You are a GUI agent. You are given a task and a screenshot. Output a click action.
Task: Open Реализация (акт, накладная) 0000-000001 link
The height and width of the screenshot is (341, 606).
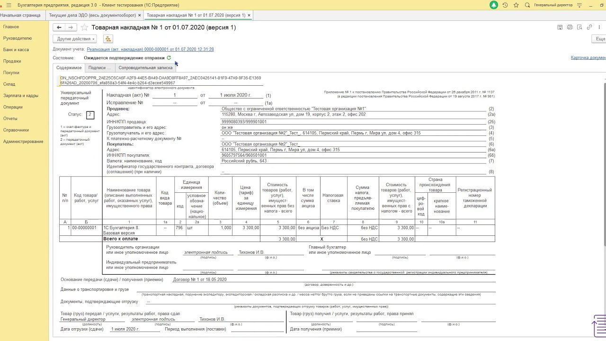(150, 49)
